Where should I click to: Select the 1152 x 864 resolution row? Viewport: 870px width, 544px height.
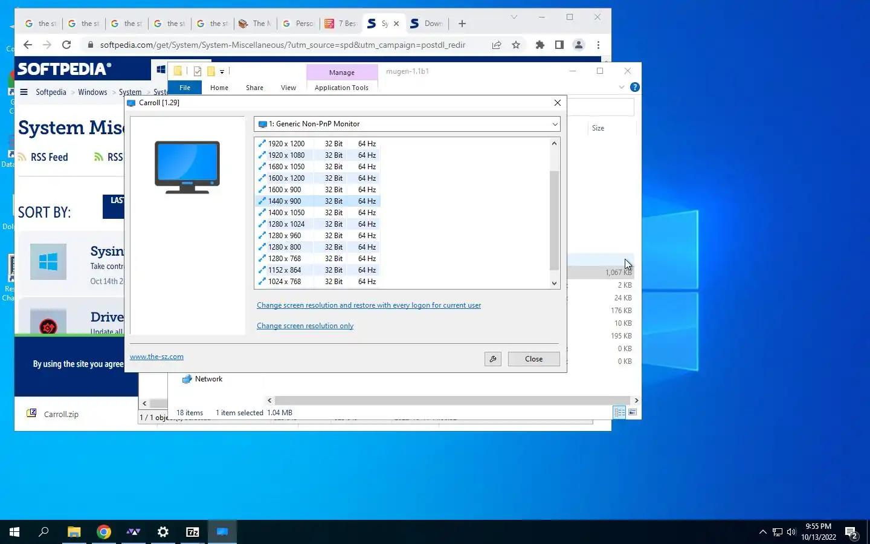coord(317,270)
